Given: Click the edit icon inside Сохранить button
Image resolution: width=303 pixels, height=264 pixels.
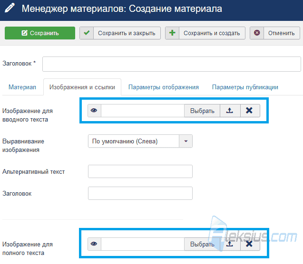Looking at the screenshot, I should tap(25, 33).
